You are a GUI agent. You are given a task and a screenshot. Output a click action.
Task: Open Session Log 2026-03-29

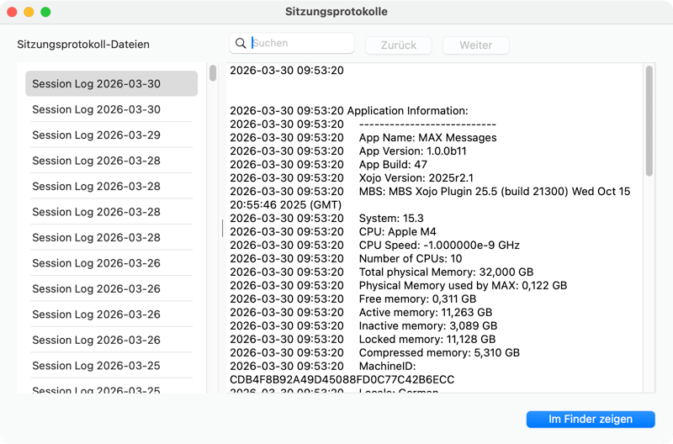click(x=112, y=135)
